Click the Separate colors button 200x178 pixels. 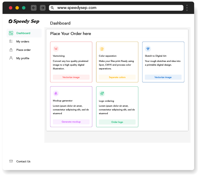coord(117,77)
